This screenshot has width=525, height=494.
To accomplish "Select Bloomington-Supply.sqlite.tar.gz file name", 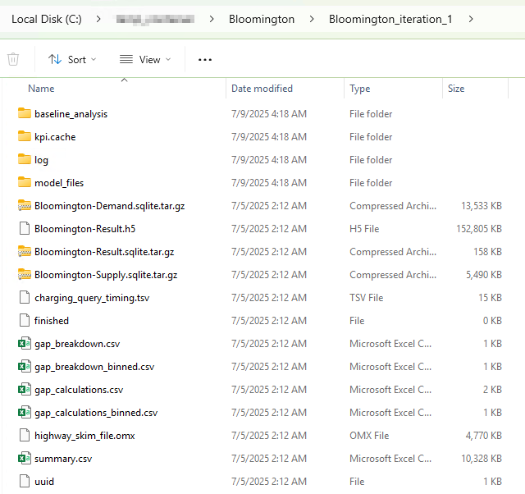I will coord(106,275).
